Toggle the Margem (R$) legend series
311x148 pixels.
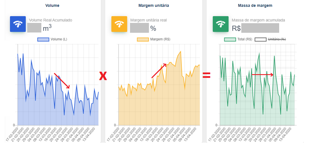154,39
